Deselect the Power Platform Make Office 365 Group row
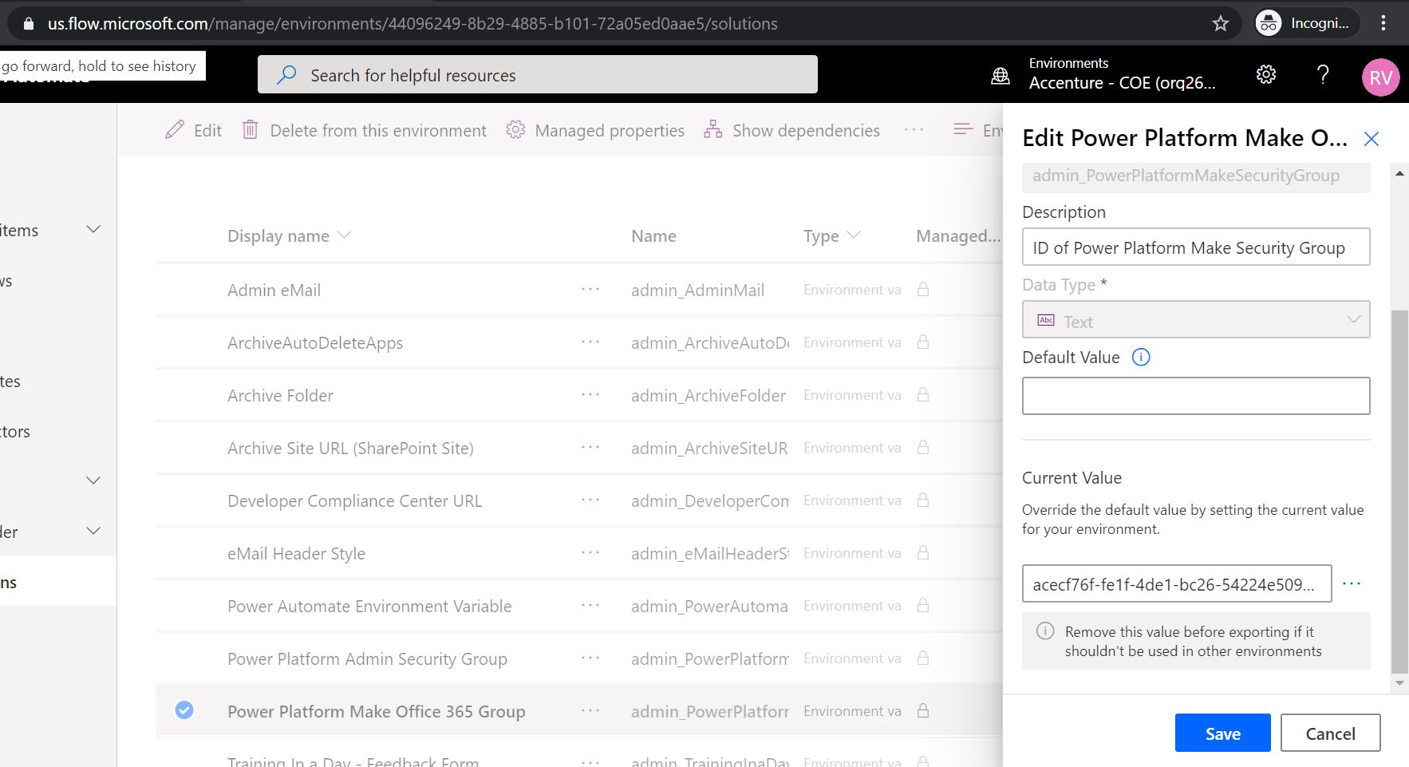This screenshot has width=1409, height=767. pyautogui.click(x=184, y=710)
